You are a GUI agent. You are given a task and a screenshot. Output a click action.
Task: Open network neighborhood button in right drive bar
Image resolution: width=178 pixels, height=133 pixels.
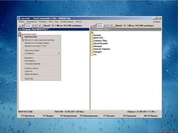(x=106, y=25)
